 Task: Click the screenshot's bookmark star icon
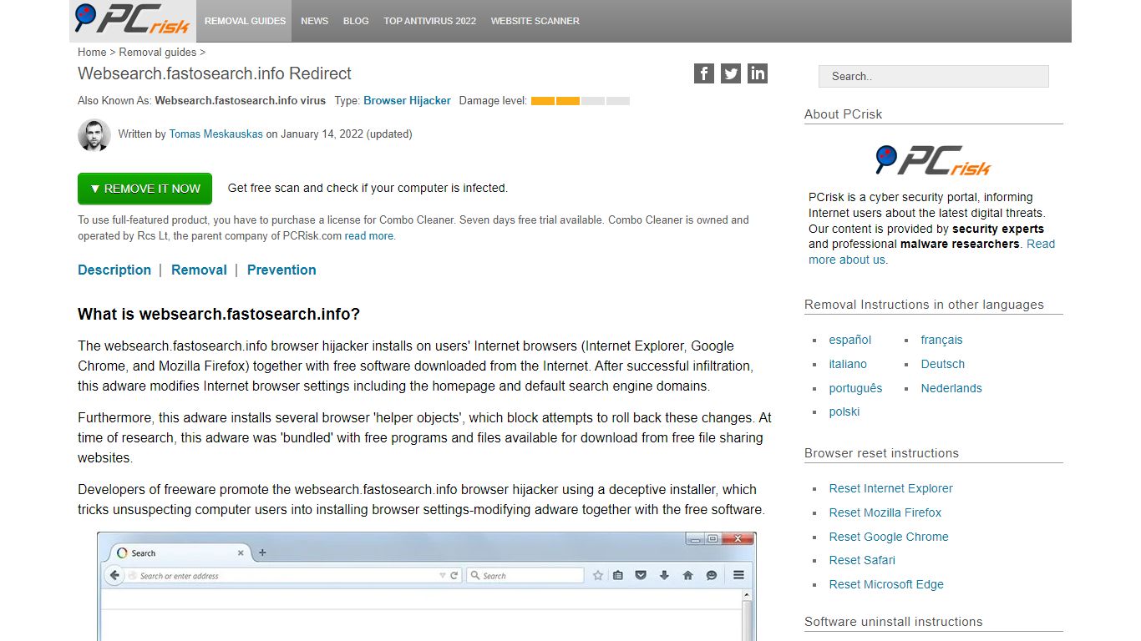[x=598, y=575]
